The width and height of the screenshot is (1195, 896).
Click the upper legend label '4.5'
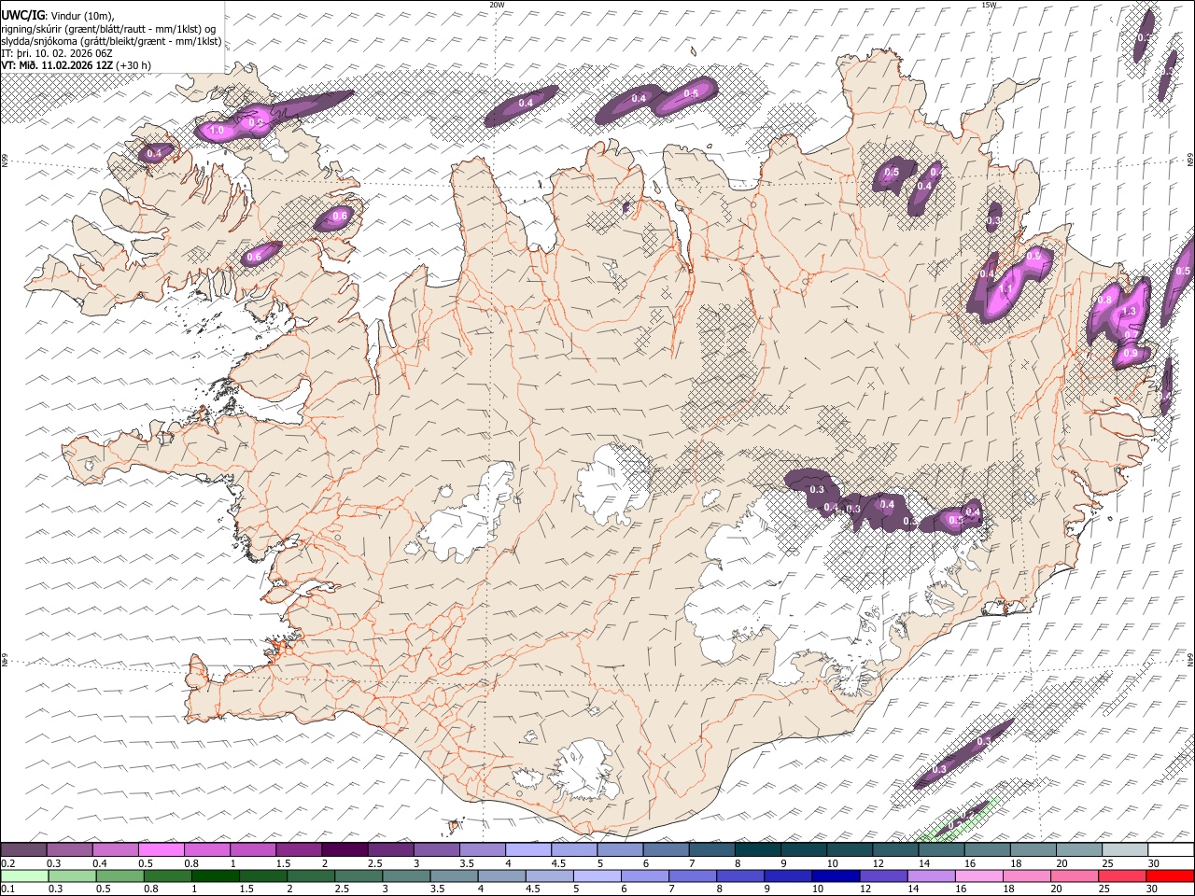point(558,863)
